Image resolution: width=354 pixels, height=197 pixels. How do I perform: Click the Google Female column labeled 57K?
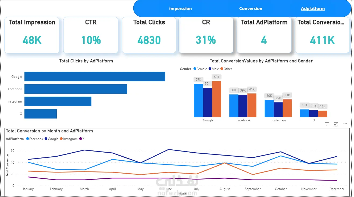[198, 100]
